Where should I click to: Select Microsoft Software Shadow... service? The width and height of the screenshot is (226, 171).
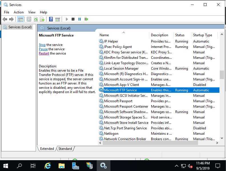(126, 112)
